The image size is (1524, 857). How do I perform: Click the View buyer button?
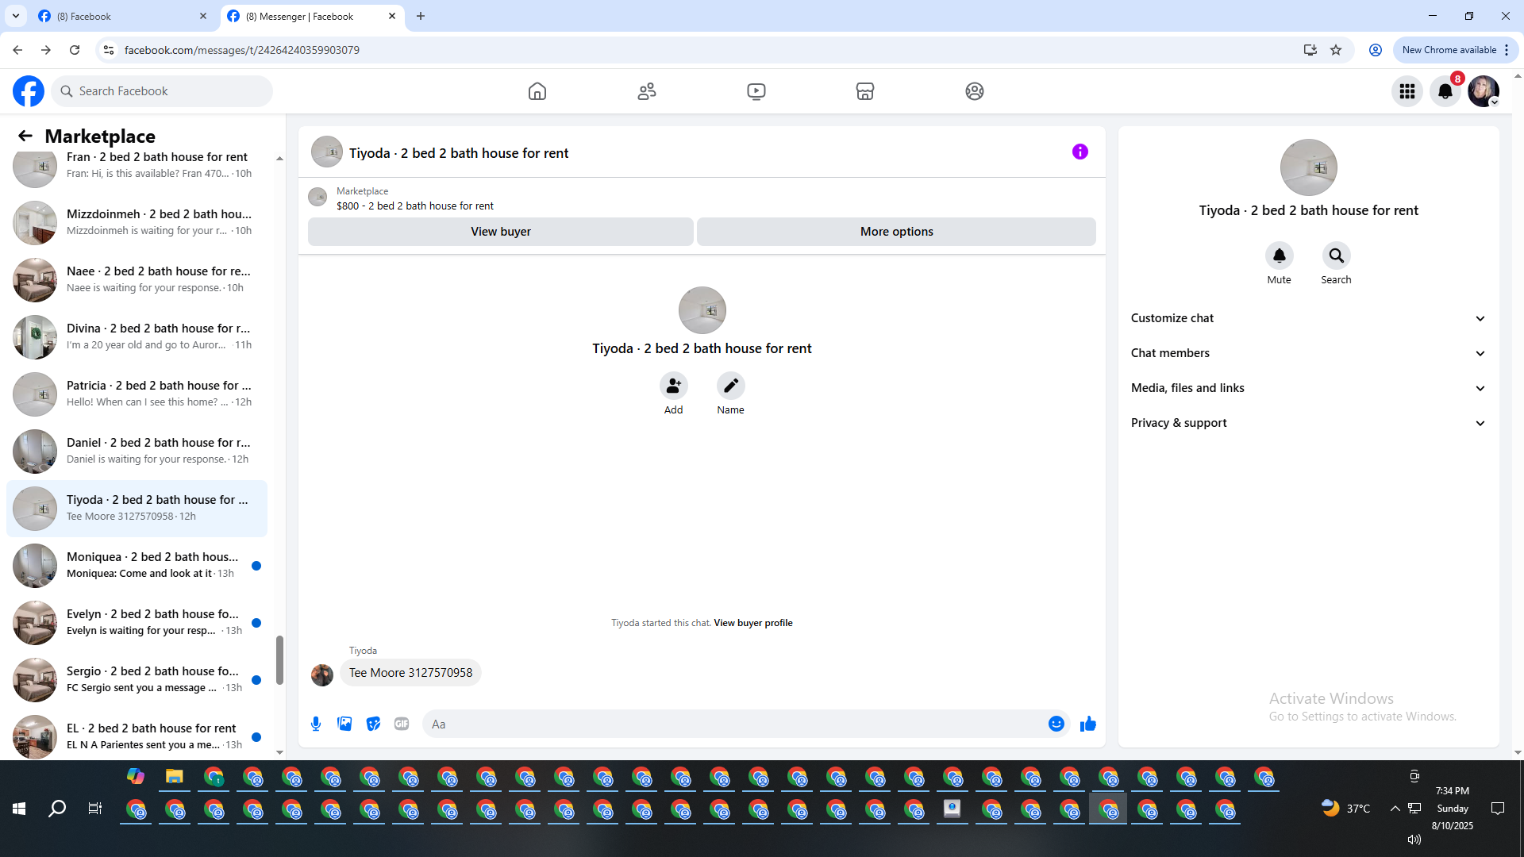[x=500, y=232]
